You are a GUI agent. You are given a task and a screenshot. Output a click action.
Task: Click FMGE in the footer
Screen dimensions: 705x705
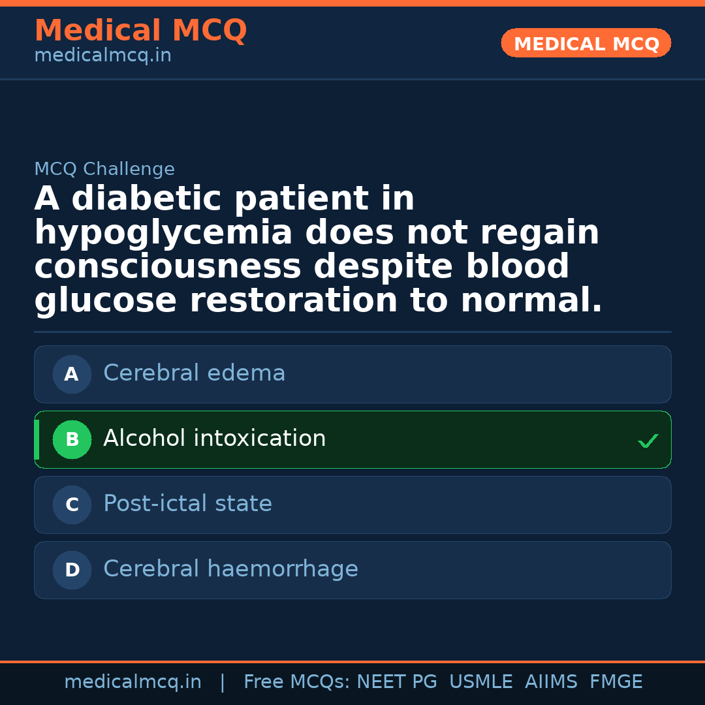(x=616, y=682)
